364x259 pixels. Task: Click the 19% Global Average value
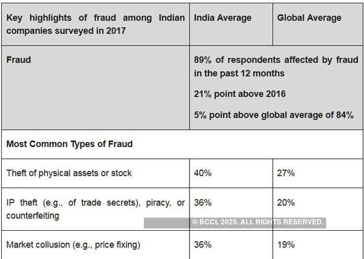click(286, 245)
